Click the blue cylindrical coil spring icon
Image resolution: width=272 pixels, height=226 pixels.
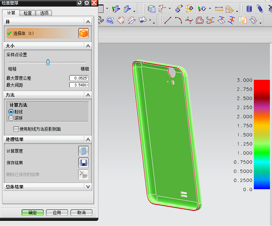pyautogui.click(x=249, y=9)
